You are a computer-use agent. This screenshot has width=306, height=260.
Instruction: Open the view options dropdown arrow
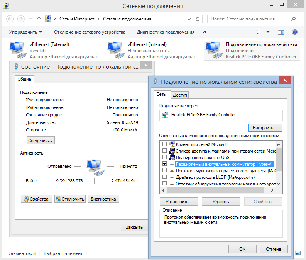coord(268,32)
